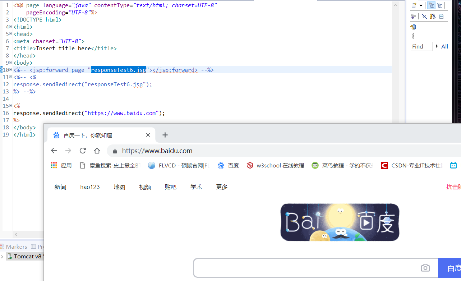
Task: Click the 学术 nav link on Baidu
Action: point(196,187)
